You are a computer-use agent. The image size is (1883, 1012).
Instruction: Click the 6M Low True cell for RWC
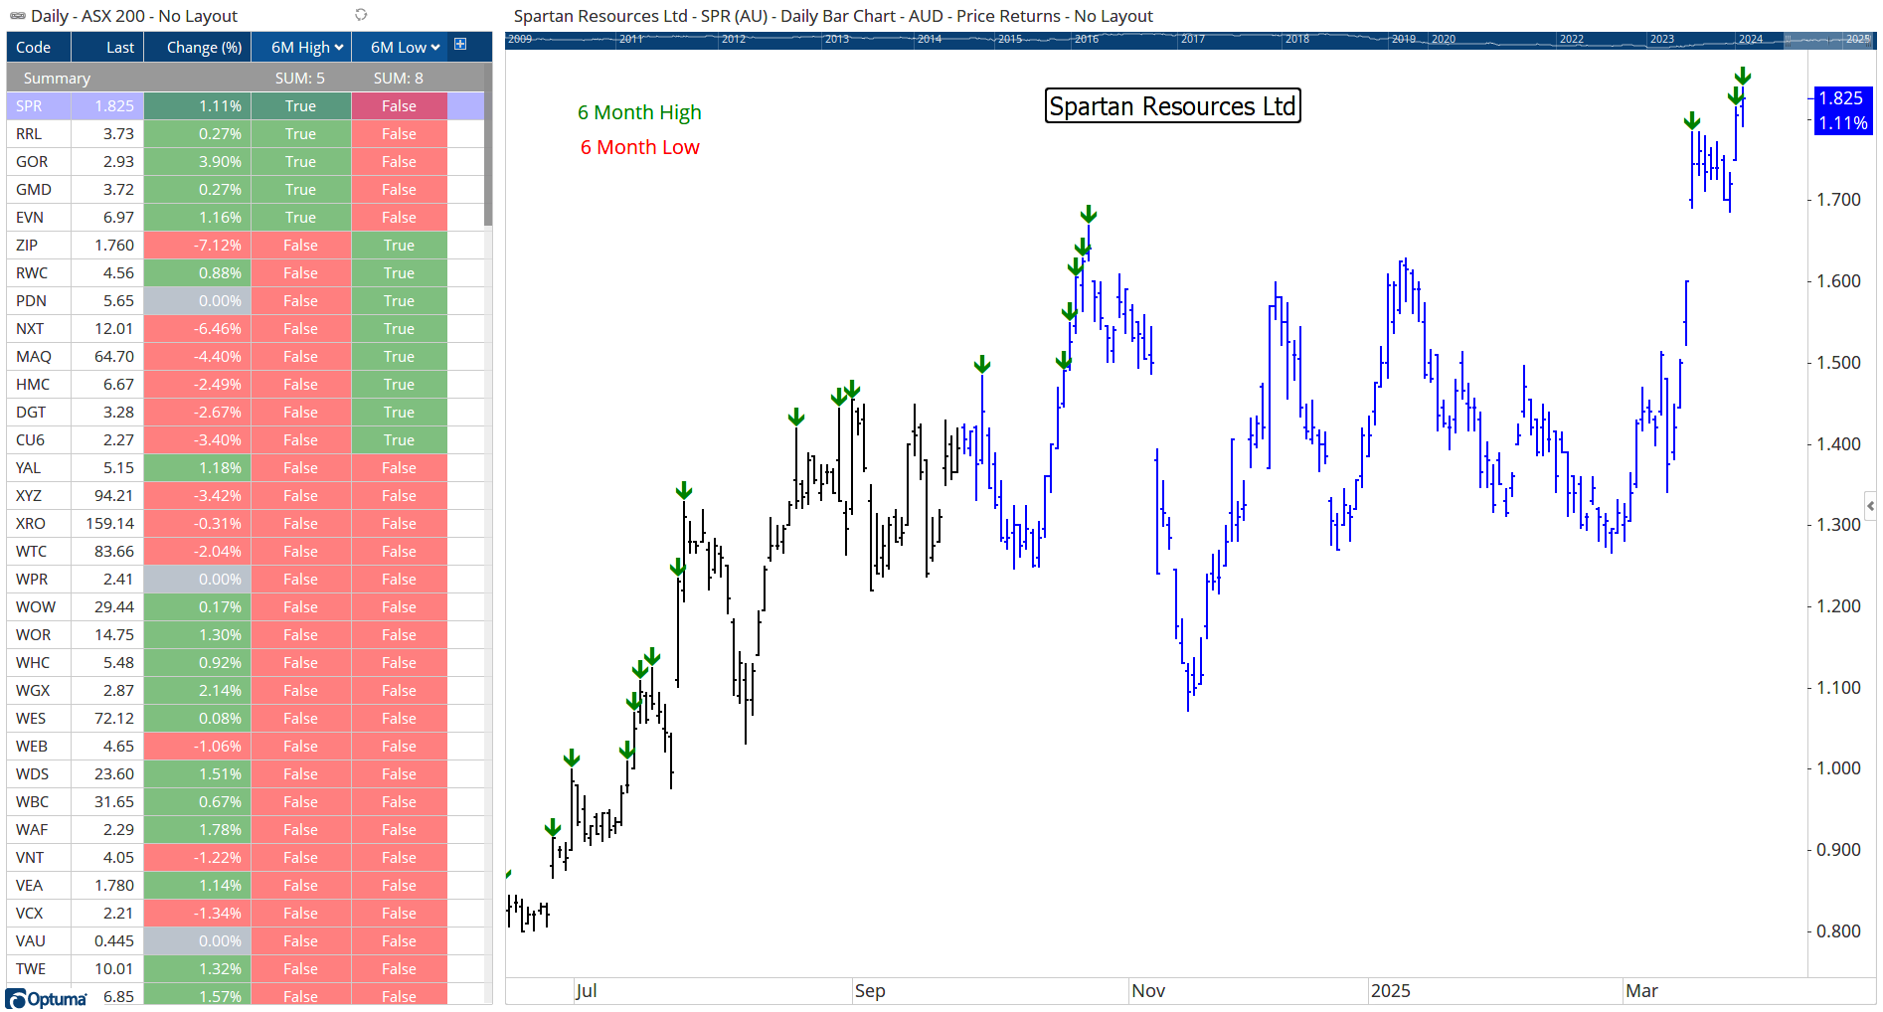coord(399,273)
